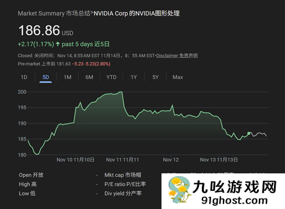The height and width of the screenshot is (209, 285).
Task: Switch to the 1M chart range
Action: coord(67,77)
